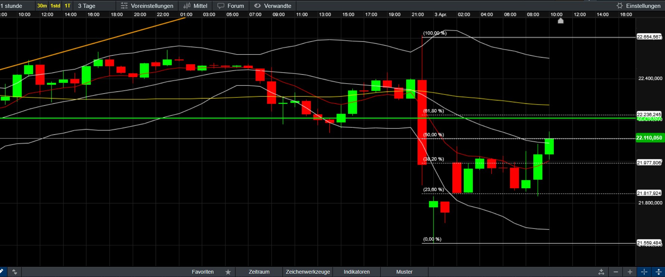Click the Fibonacci 50,00 % label
Viewport: 665px width, 277px height.
click(x=434, y=135)
